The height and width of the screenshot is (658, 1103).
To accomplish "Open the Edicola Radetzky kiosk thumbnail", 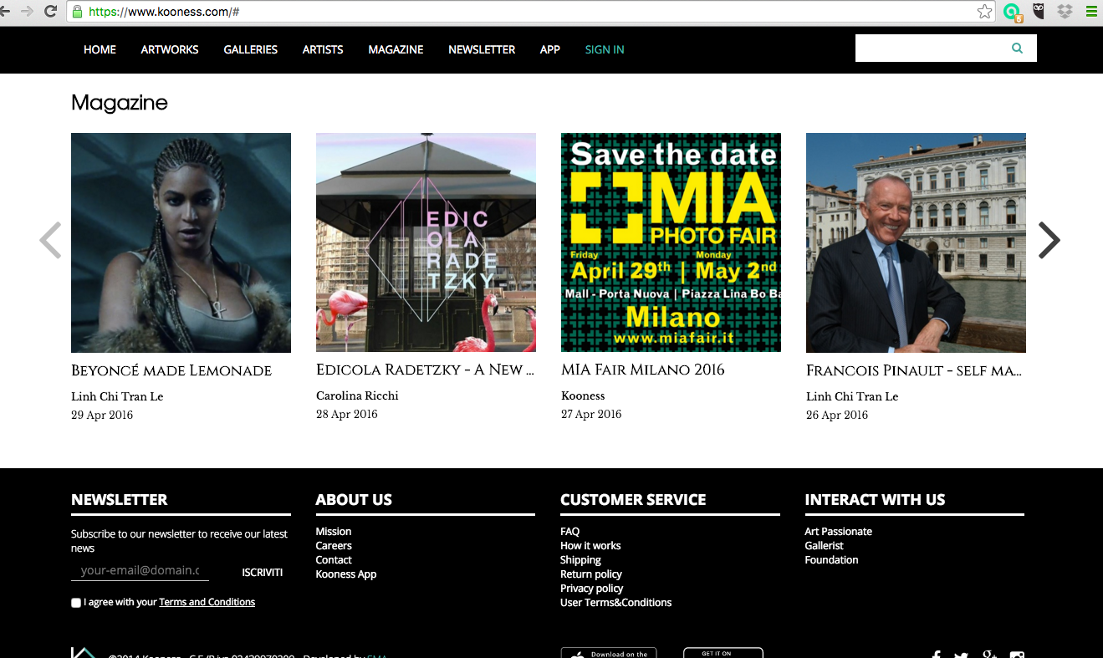I will tap(426, 242).
